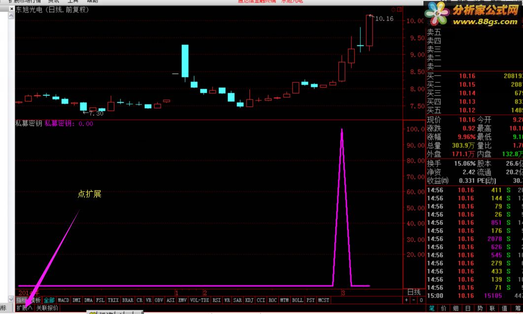This screenshot has height=314, width=523.
Task: Switch to the 联 tab
Action: 492,308
